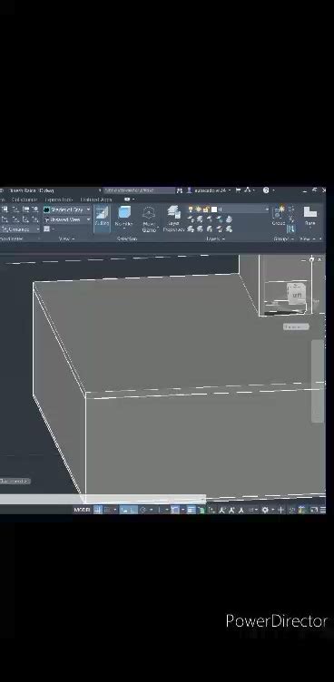Click the MODEL space status button
The height and width of the screenshot is (682, 334).
click(82, 510)
